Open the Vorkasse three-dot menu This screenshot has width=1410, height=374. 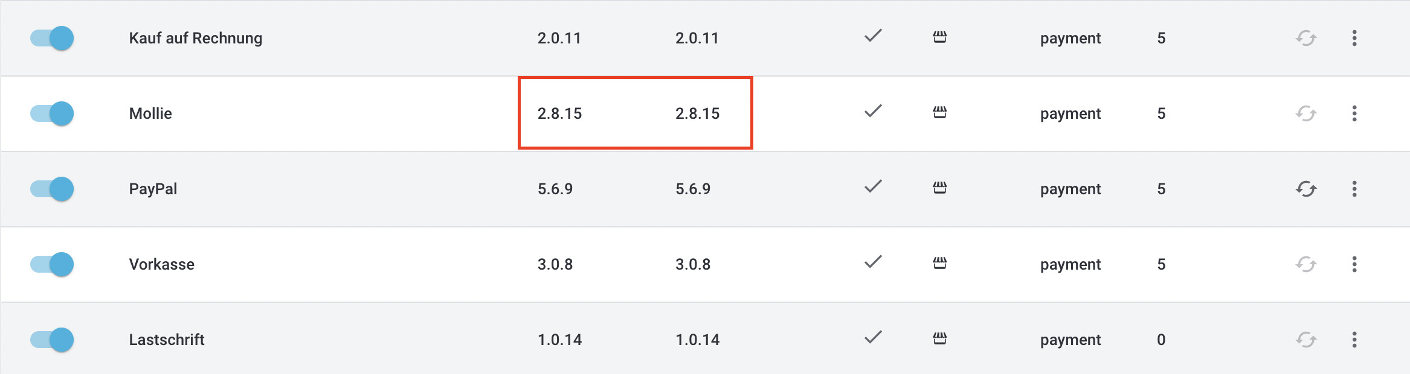(1354, 264)
